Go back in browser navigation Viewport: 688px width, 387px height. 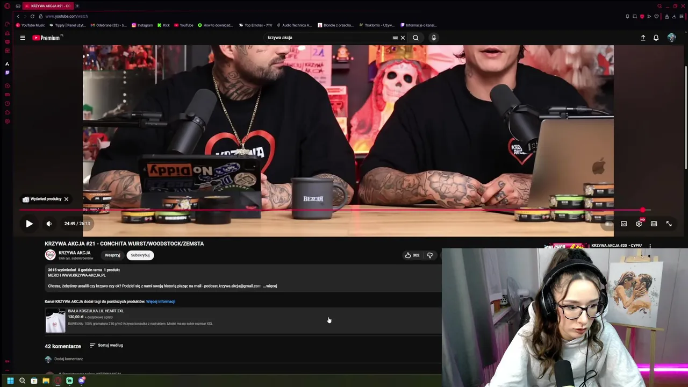click(x=18, y=16)
